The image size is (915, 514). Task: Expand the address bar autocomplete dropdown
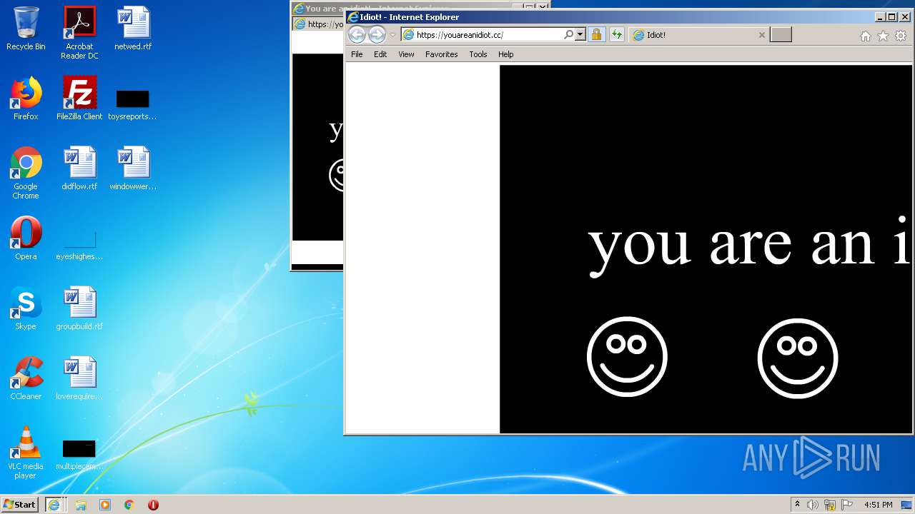[x=580, y=34]
